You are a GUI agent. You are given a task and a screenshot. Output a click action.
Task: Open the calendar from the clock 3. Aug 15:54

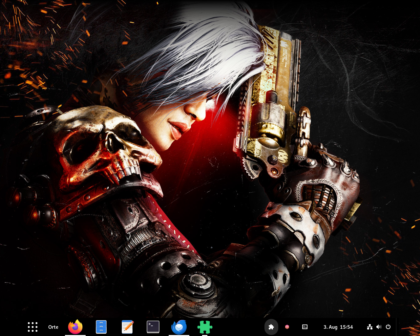338,327
